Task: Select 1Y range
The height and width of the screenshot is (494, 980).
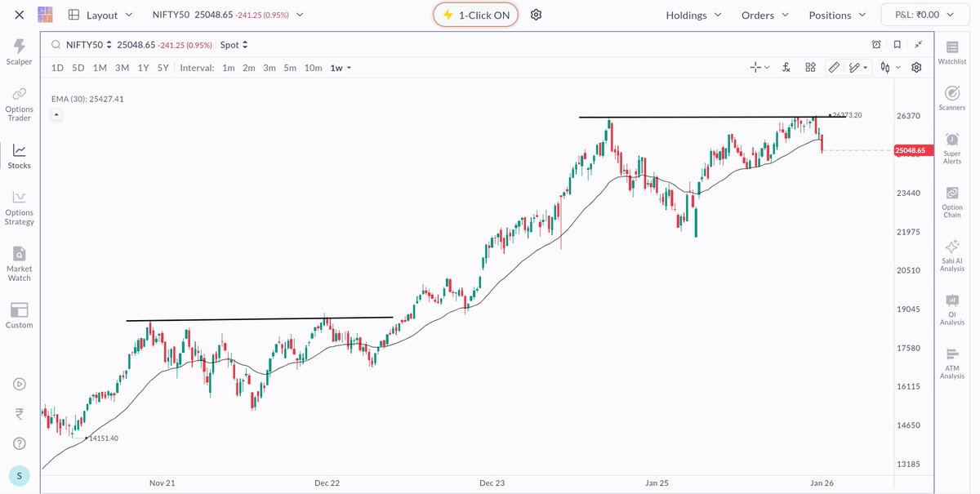Action: pos(143,68)
